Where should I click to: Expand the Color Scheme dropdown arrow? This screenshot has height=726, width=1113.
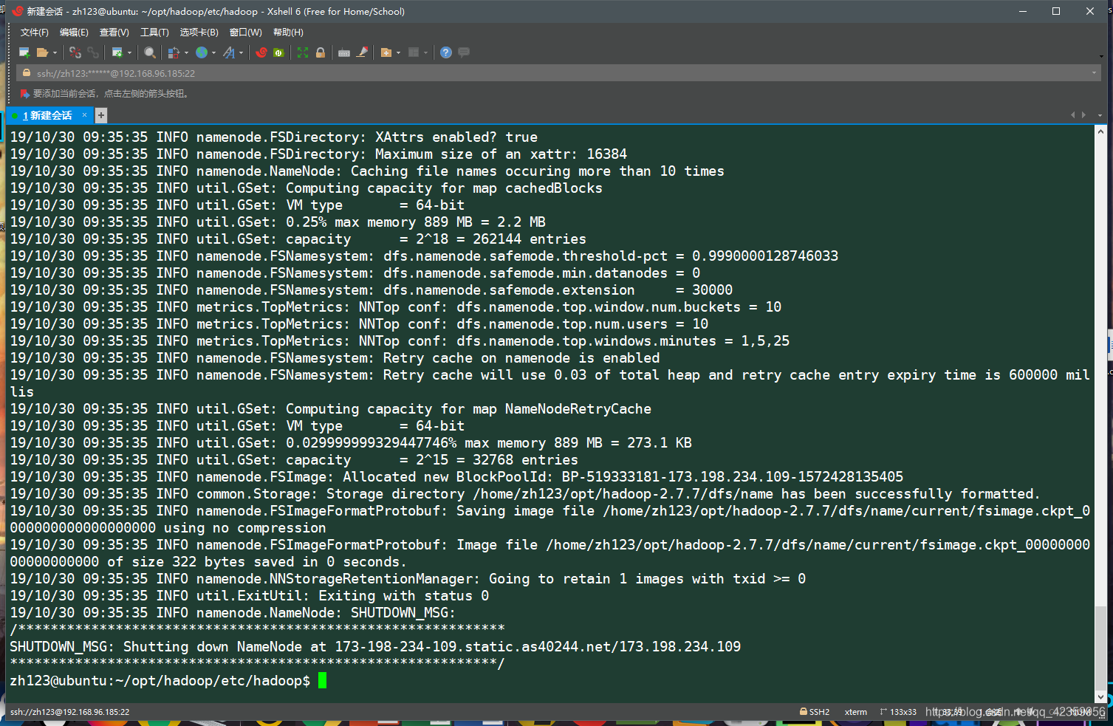pos(186,52)
